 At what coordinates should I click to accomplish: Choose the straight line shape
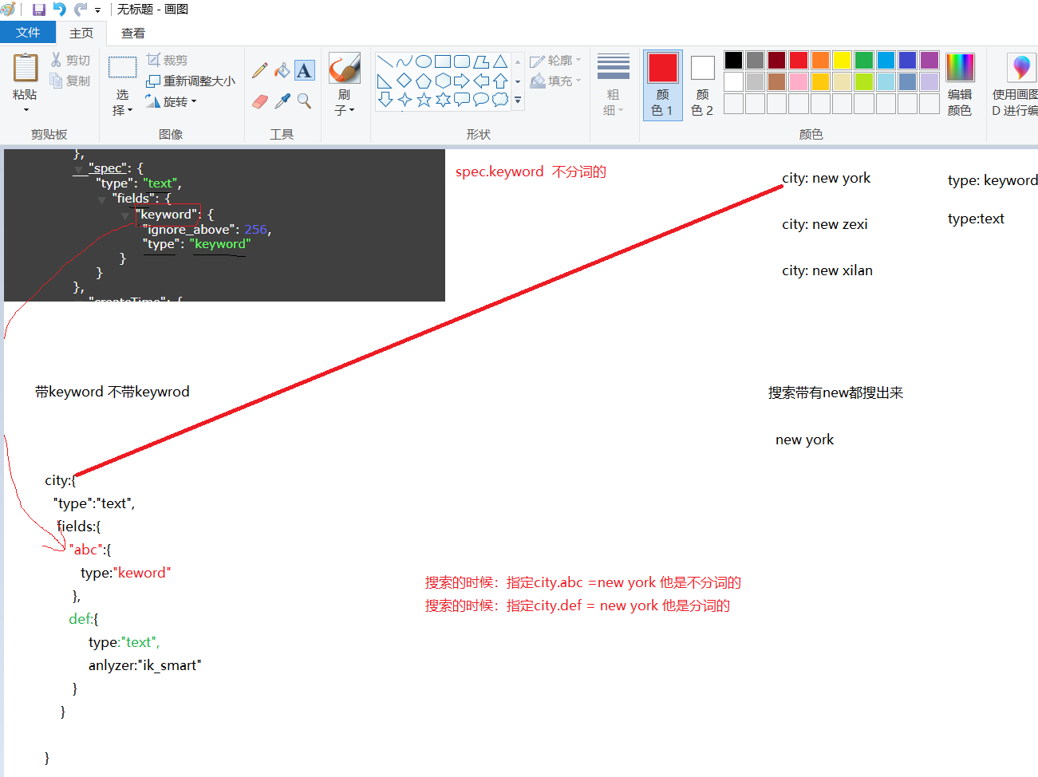point(385,61)
